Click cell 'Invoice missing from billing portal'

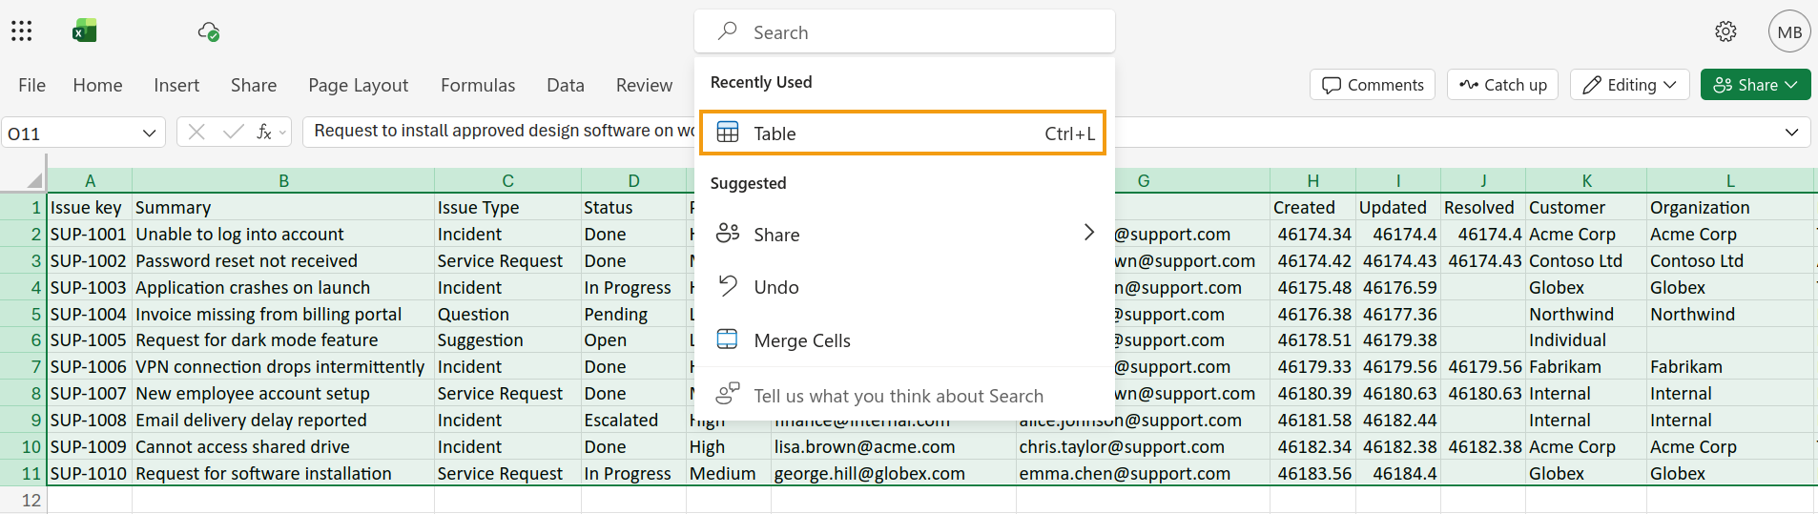(283, 314)
